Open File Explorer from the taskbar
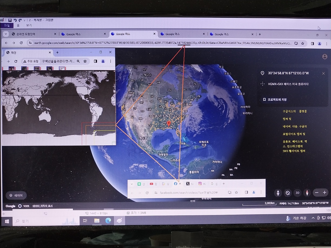This screenshot has width=331, height=248. [x=97, y=221]
